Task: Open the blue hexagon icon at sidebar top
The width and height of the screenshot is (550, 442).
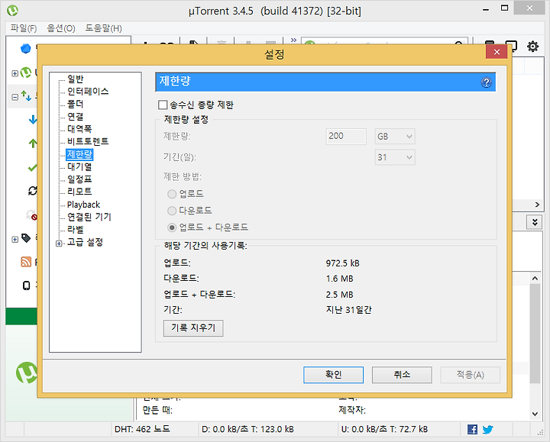Action: click(26, 48)
